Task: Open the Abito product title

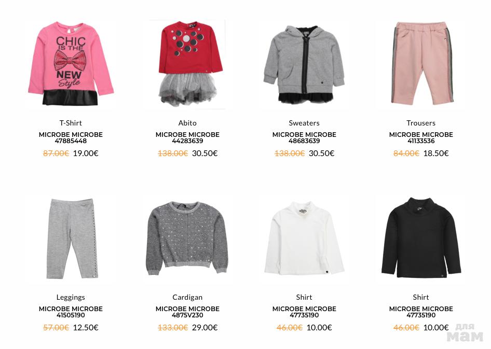Action: click(x=187, y=123)
